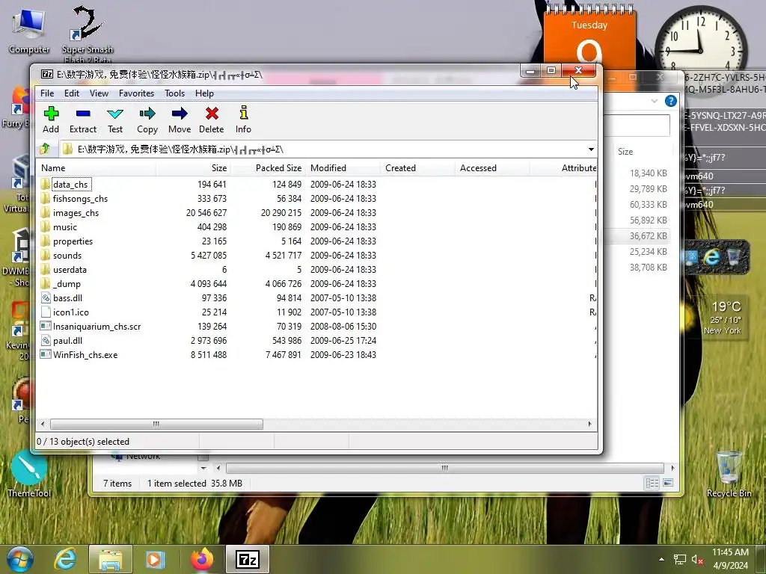Open the Help menu
Image resolution: width=766 pixels, height=574 pixels.
(x=204, y=93)
